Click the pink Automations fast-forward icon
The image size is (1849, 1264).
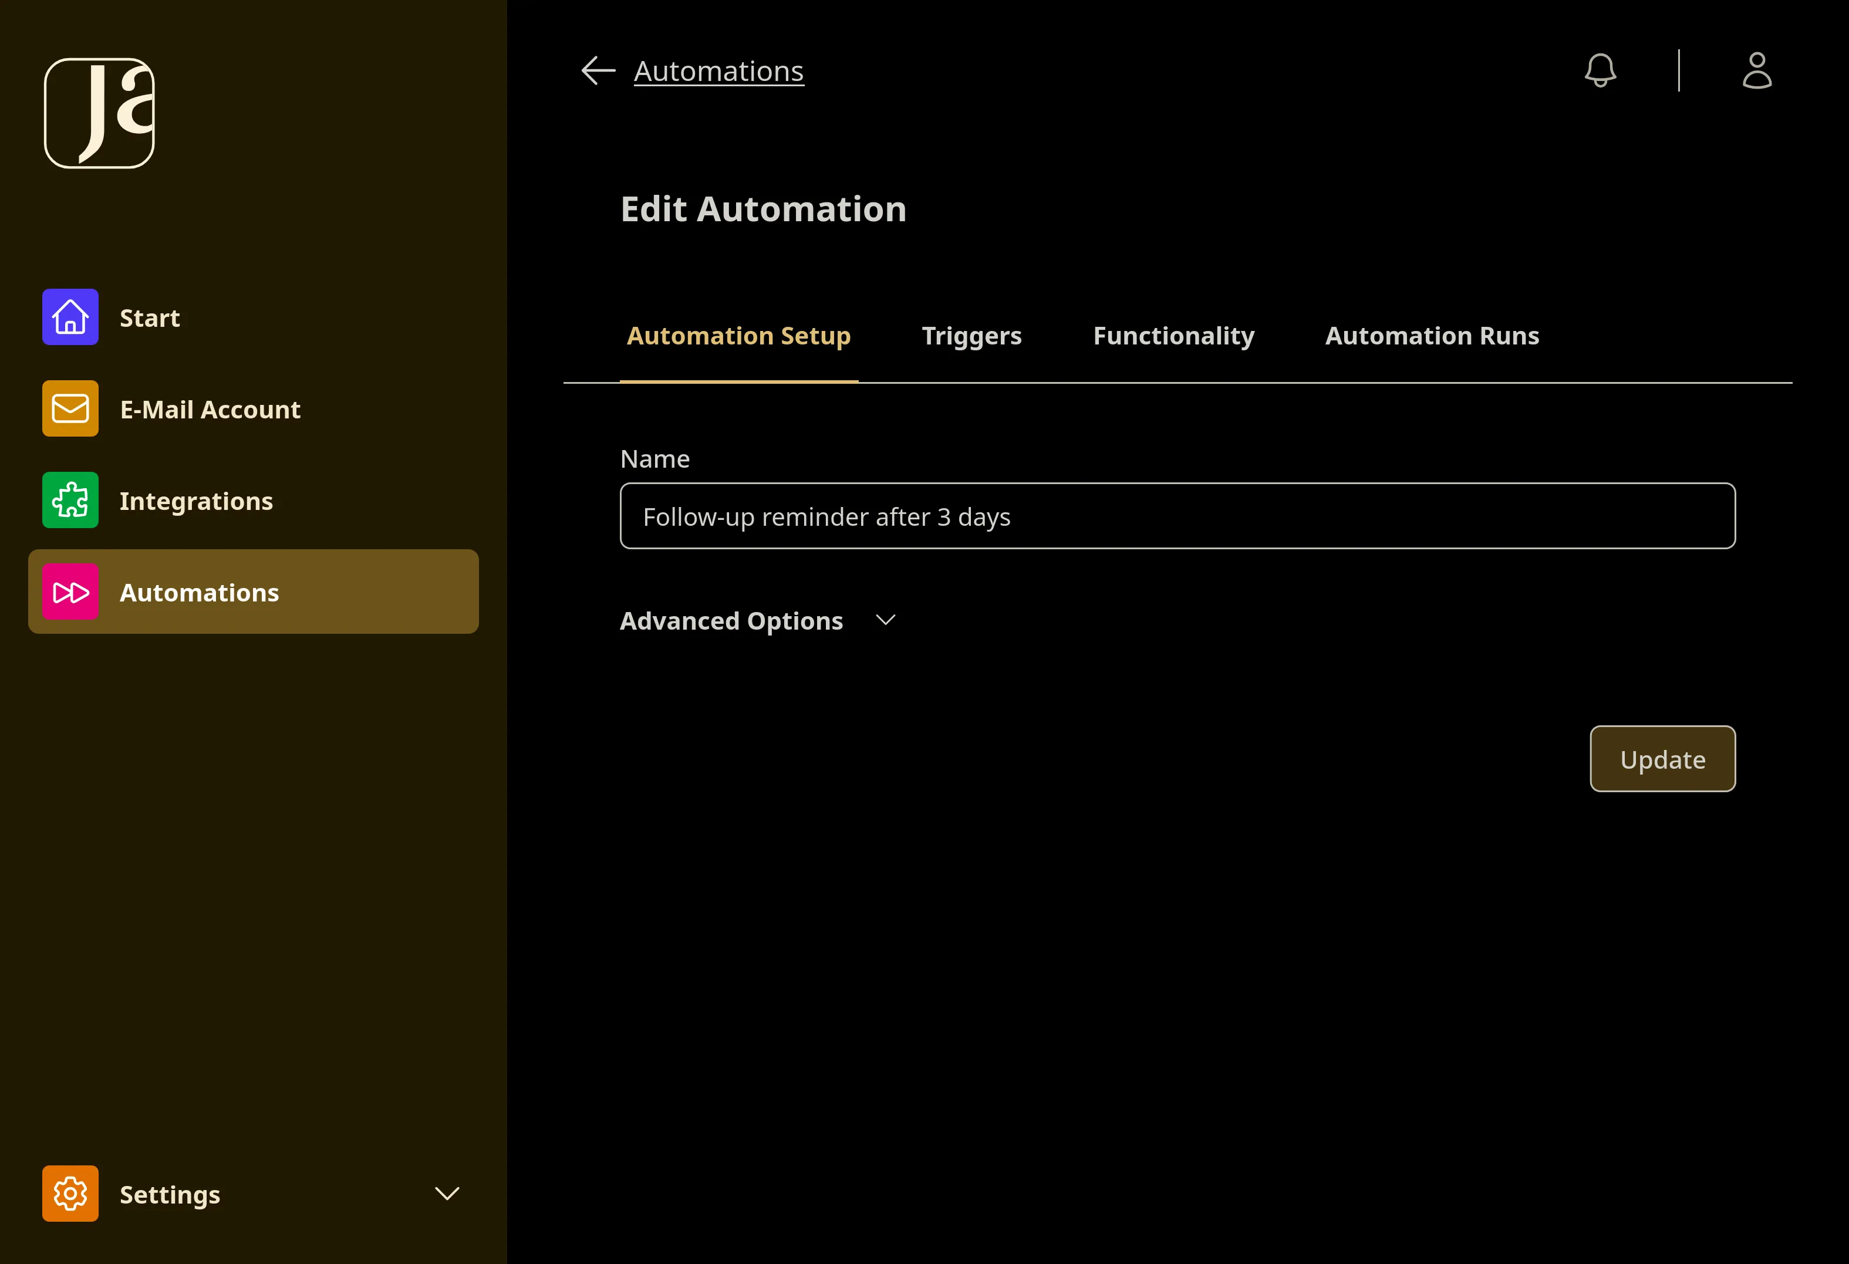(x=70, y=592)
